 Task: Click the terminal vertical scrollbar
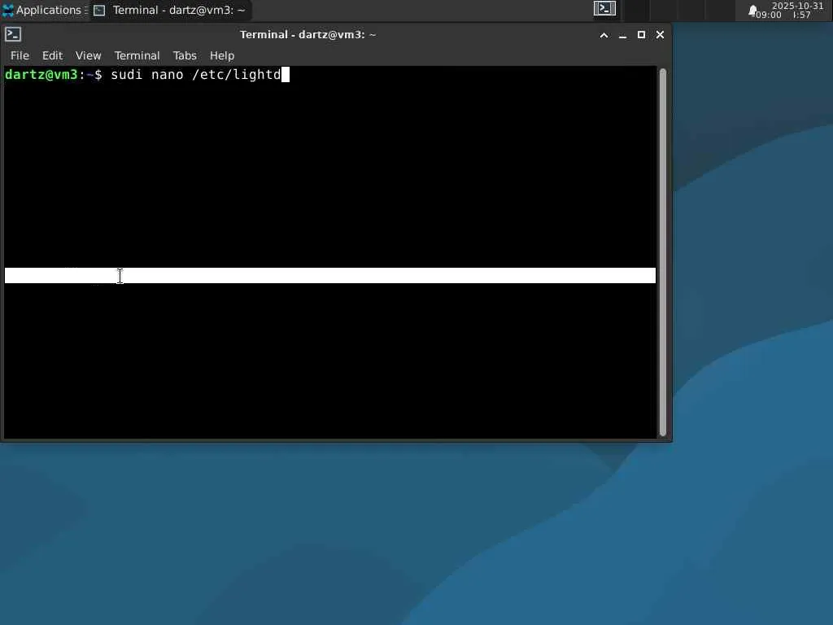pyautogui.click(x=662, y=252)
